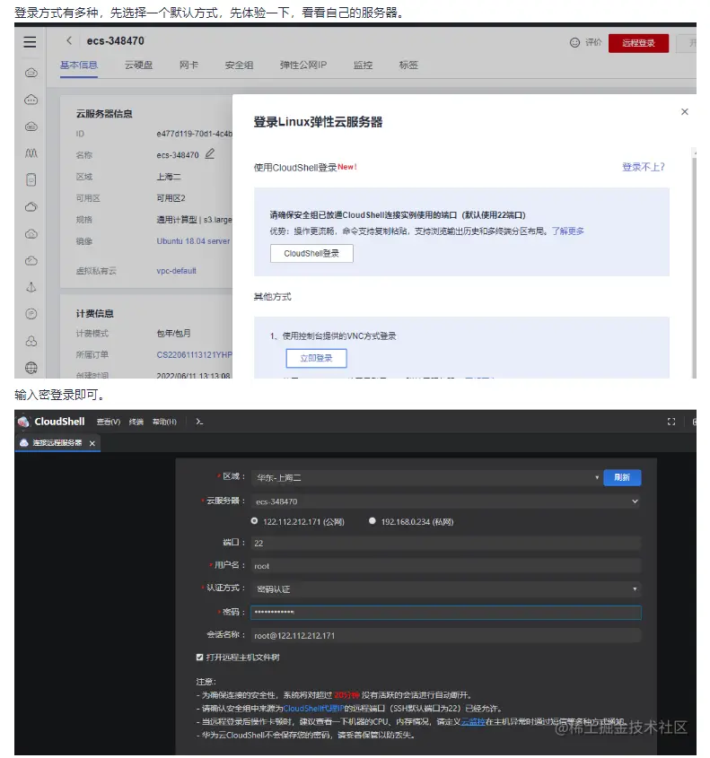Close the 连接远程服务器 tab
The image size is (710, 758).
[x=92, y=443]
